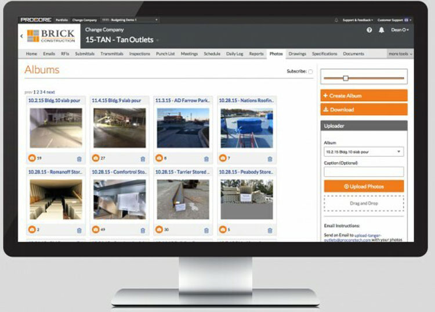This screenshot has width=435, height=312.
Task: Delete the 10.28.15 Comfortrol Stored album
Action: tap(143, 230)
